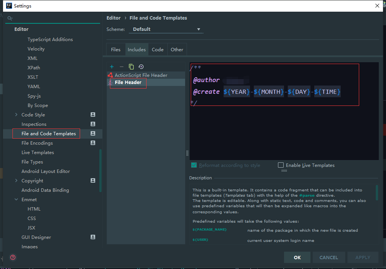
Task: Open GUI Designer settings
Action: click(x=36, y=237)
